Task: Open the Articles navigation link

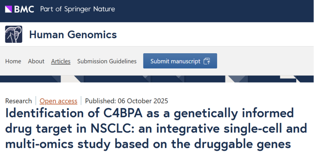Action: click(x=61, y=61)
